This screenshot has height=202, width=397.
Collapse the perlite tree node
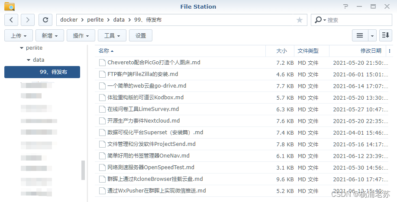coord(22,48)
